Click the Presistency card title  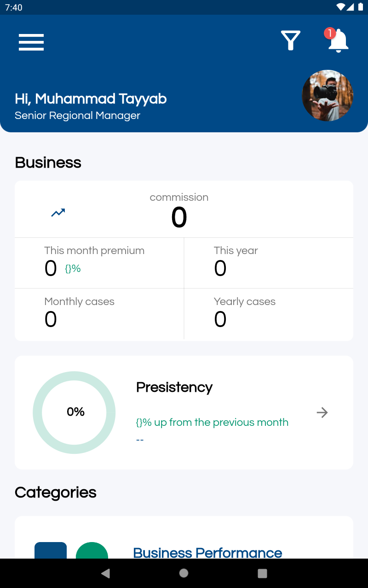tap(174, 387)
